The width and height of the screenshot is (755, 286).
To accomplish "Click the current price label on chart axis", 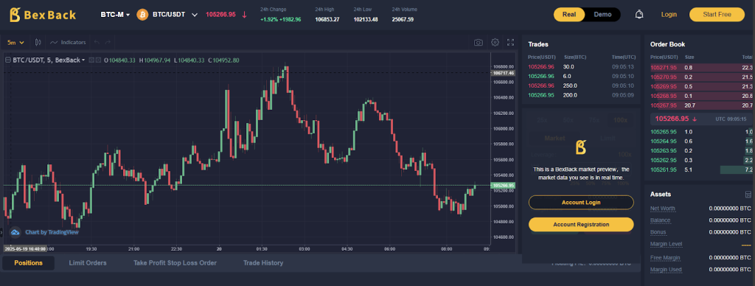I will pyautogui.click(x=503, y=185).
